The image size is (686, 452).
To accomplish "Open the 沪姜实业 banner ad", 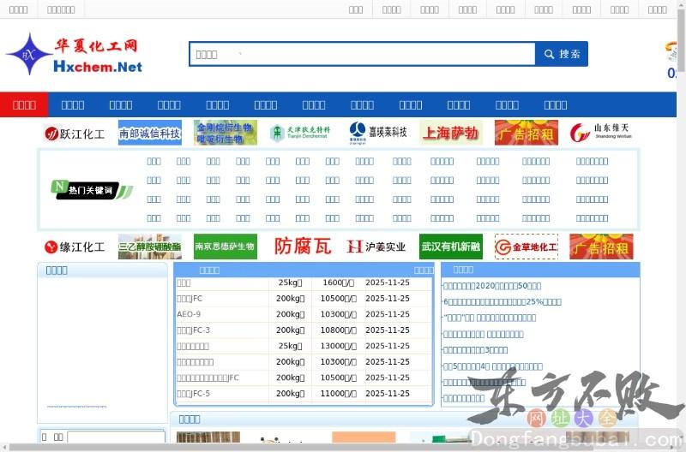I will (x=376, y=247).
